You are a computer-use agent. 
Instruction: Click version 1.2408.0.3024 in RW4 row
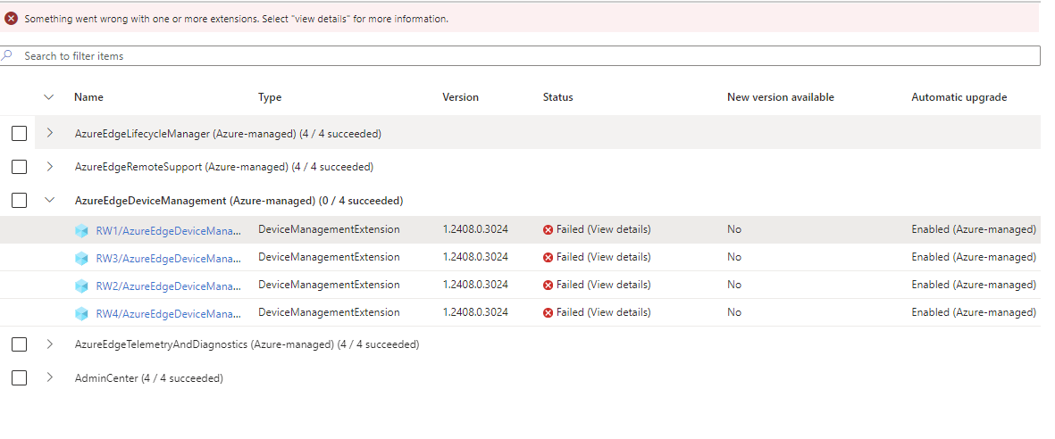click(x=475, y=312)
